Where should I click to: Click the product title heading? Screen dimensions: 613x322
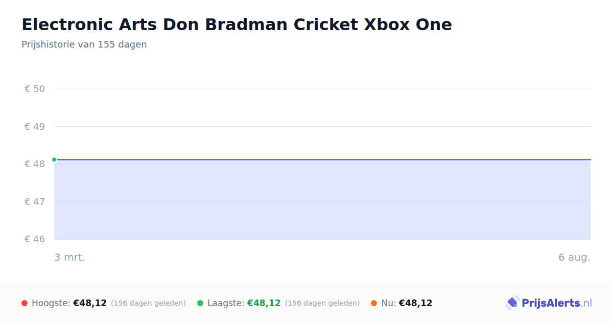point(237,25)
